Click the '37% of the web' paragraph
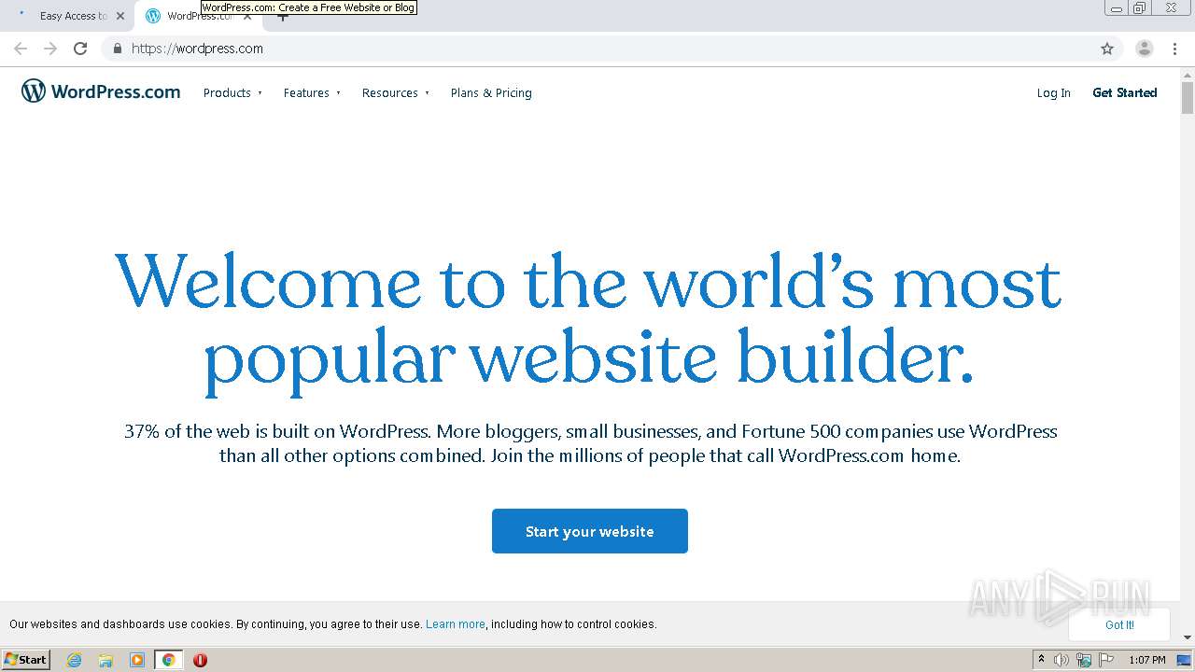1195x672 pixels. pos(590,443)
